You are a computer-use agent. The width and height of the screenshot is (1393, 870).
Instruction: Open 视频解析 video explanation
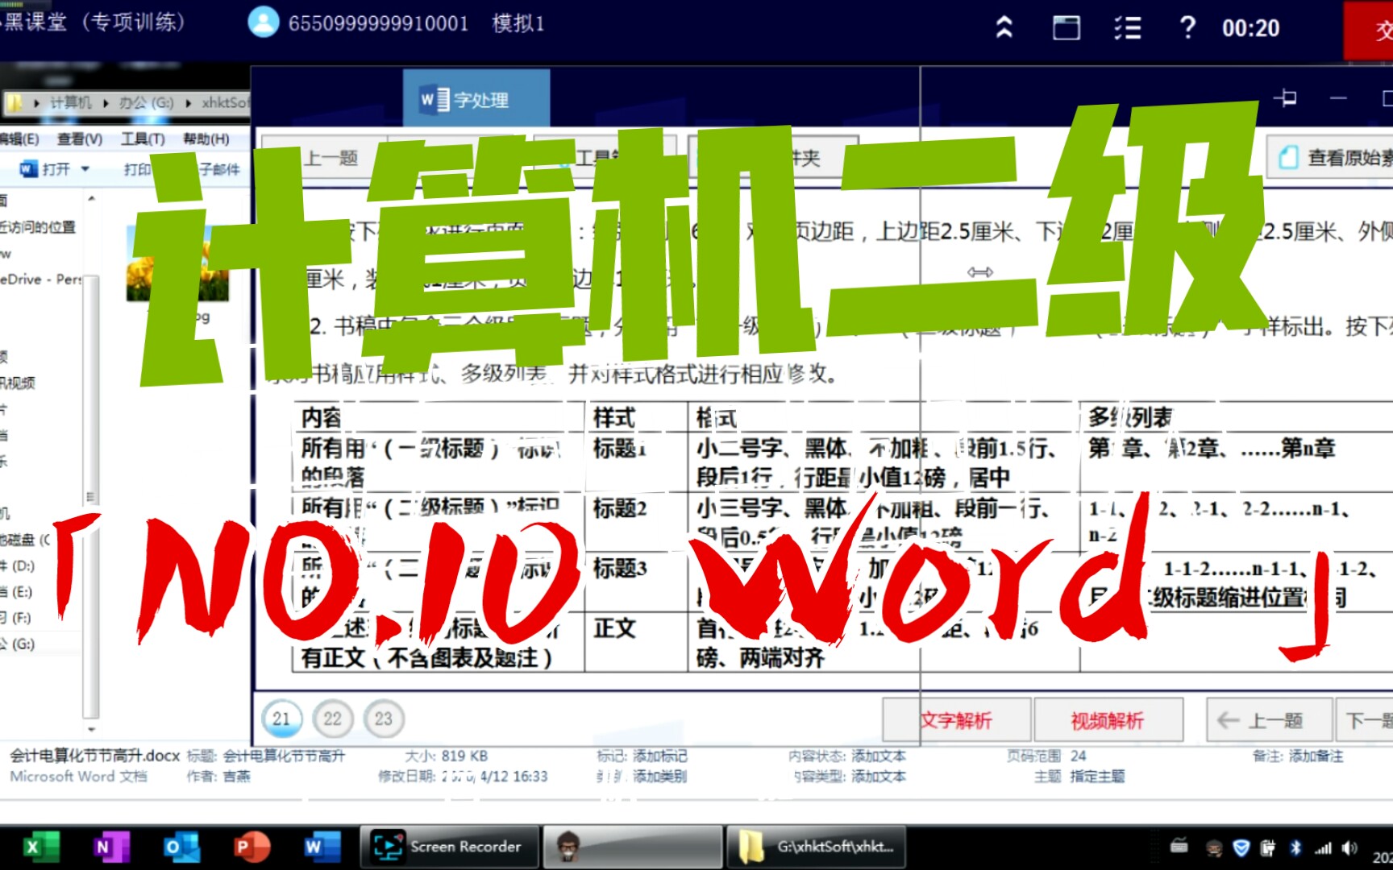(x=1108, y=719)
